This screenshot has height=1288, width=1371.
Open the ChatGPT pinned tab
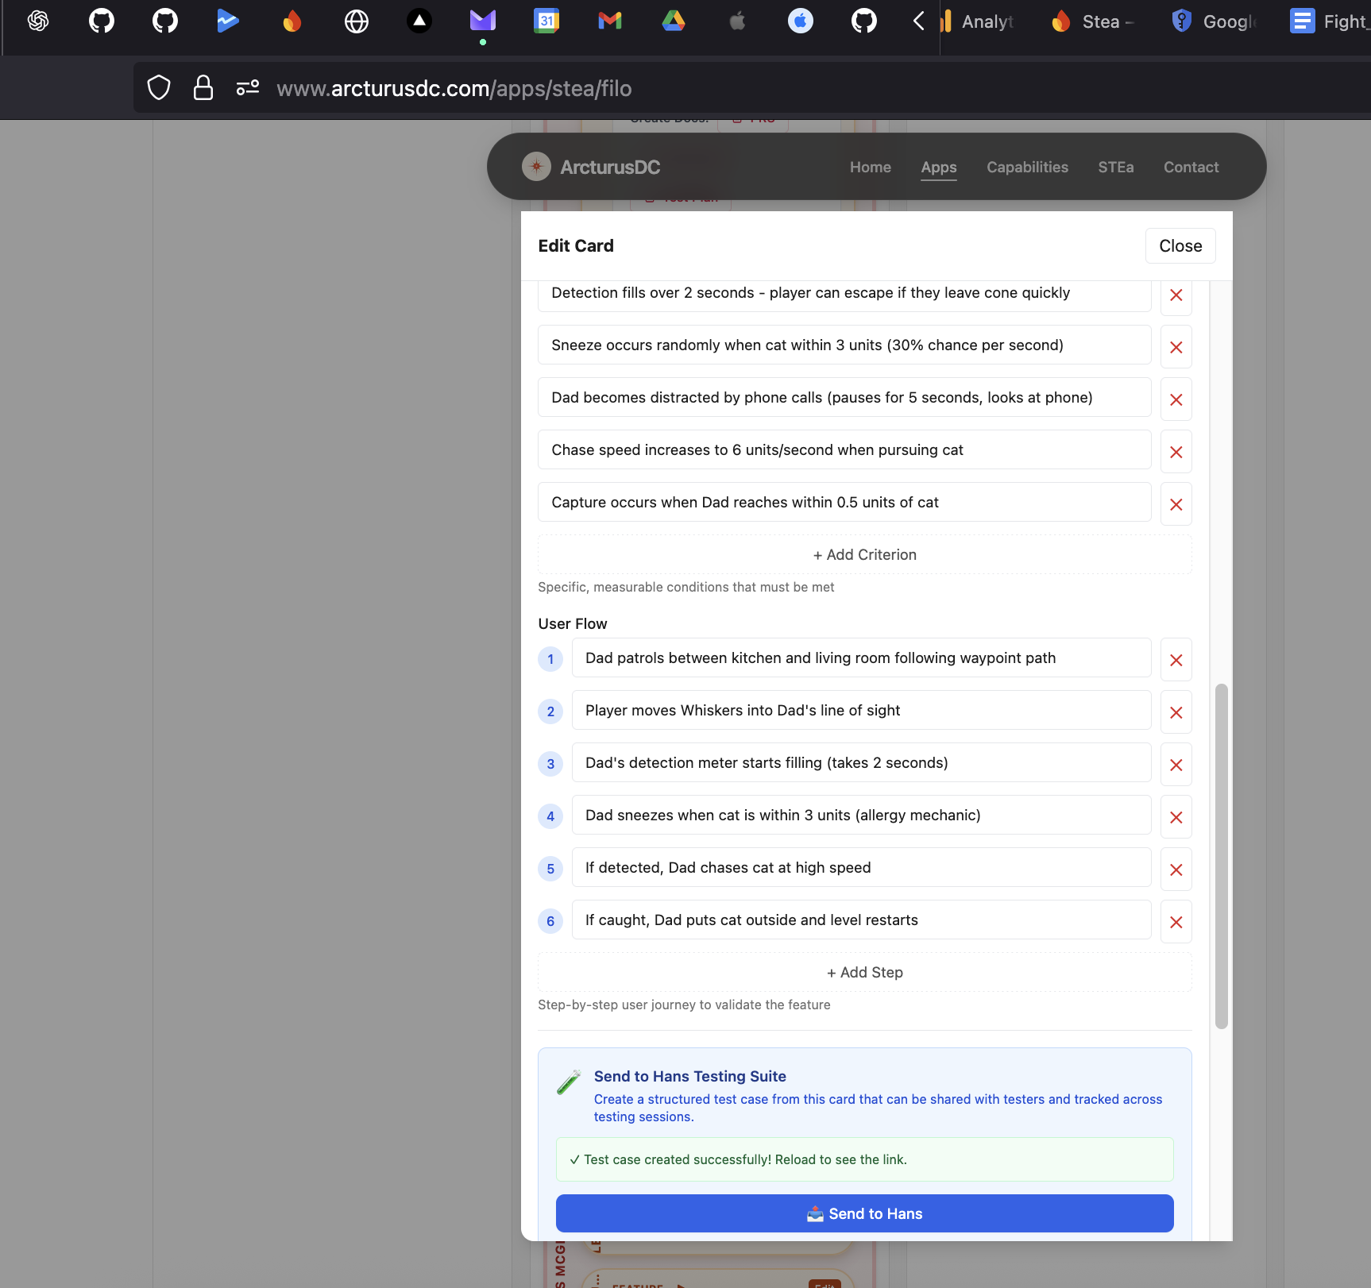tap(38, 21)
